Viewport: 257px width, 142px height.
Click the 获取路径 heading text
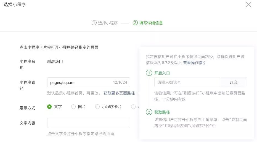click(x=162, y=112)
